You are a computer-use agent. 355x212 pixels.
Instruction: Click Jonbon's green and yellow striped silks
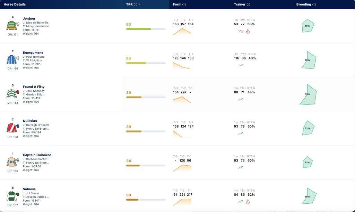click(x=11, y=26)
